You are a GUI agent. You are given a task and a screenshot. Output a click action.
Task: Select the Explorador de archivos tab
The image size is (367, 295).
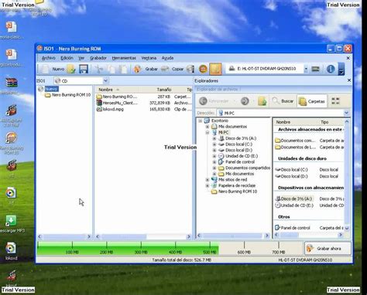point(217,89)
